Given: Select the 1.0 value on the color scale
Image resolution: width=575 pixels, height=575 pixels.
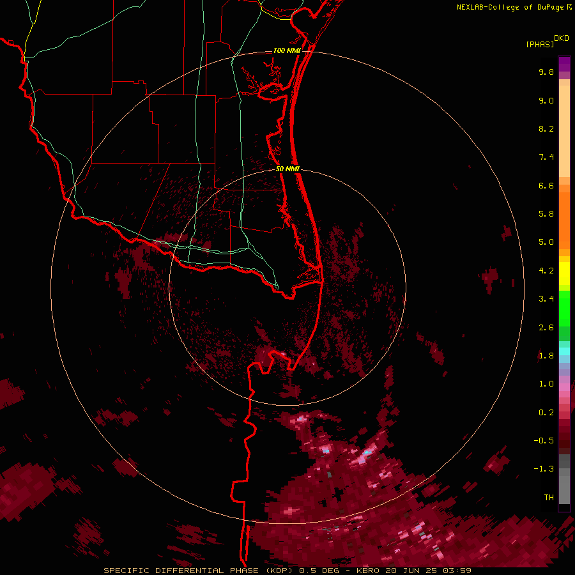Looking at the screenshot, I should [x=546, y=384].
